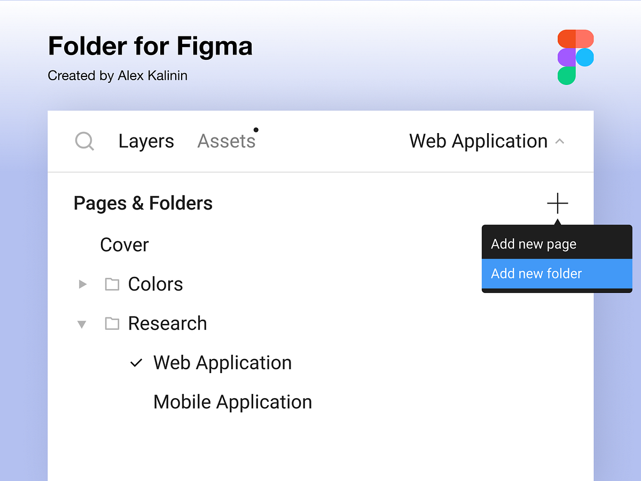The height and width of the screenshot is (481, 641).
Task: Click the checkmark beside Web Application page
Action: [137, 363]
